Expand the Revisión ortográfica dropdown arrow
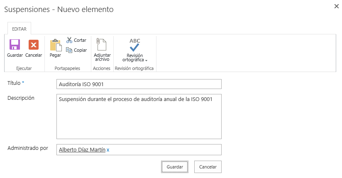The height and width of the screenshot is (178, 342). (x=146, y=60)
